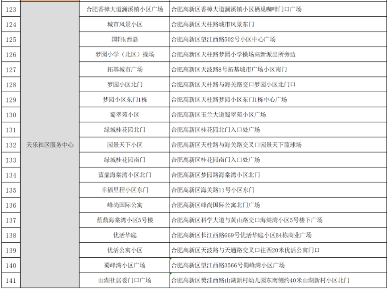Click the 山湖社居委门口广场 cell
The height and width of the screenshot is (290, 390).
[125, 280]
